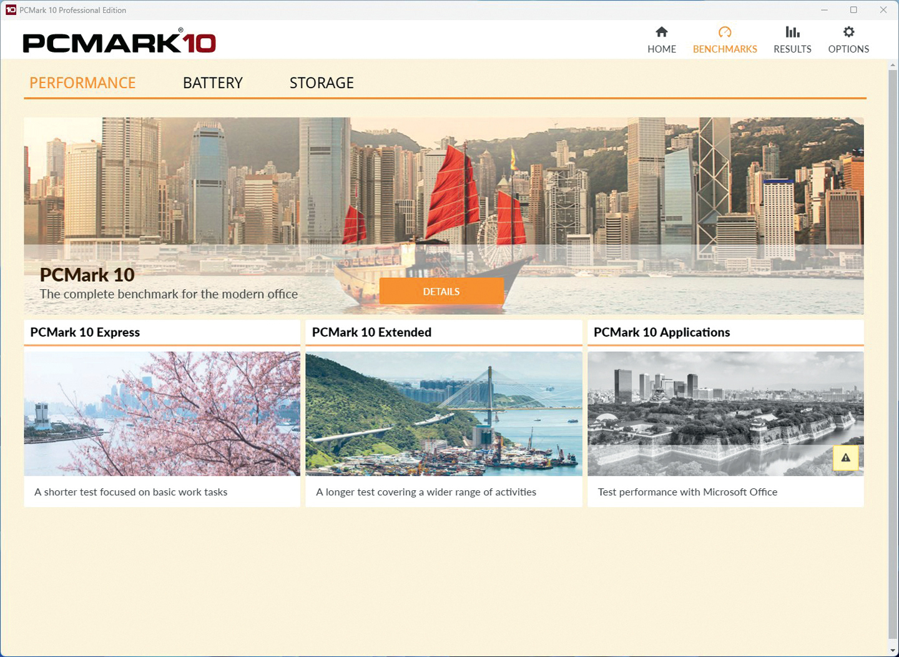
Task: Open the Benchmarks gauge icon
Action: pyautogui.click(x=725, y=32)
